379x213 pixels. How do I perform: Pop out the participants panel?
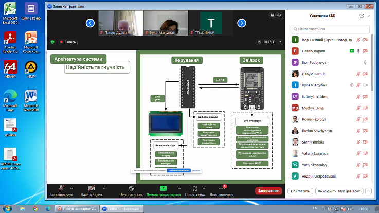[362, 16]
